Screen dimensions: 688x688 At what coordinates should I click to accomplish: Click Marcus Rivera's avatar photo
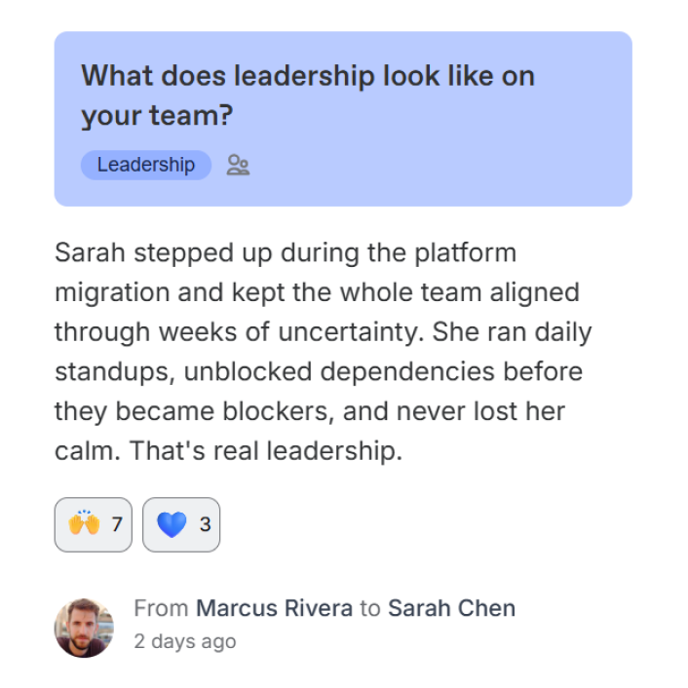coord(84,628)
